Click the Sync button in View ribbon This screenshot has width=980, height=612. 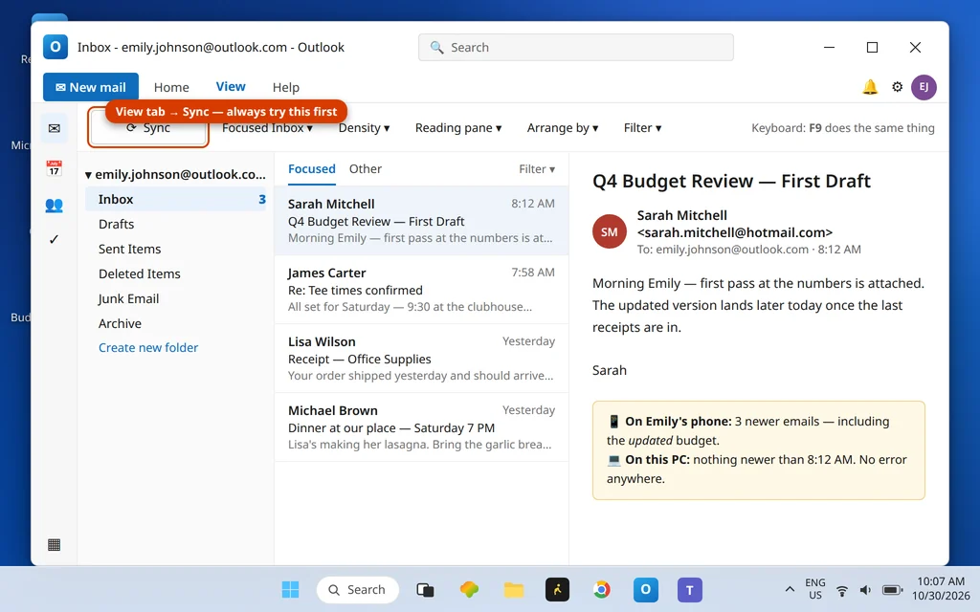(148, 127)
